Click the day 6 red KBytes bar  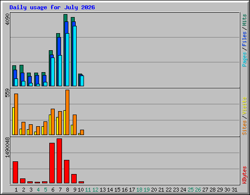pyautogui.click(x=52, y=163)
